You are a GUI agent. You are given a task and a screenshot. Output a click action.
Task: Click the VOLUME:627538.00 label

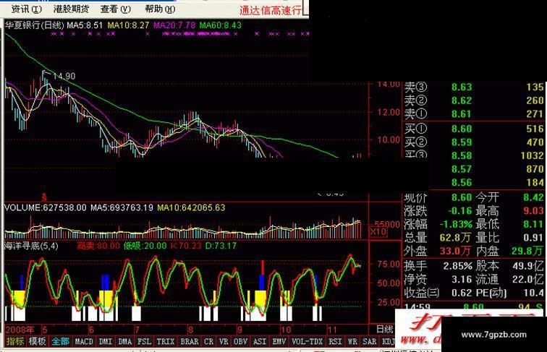[x=46, y=207]
